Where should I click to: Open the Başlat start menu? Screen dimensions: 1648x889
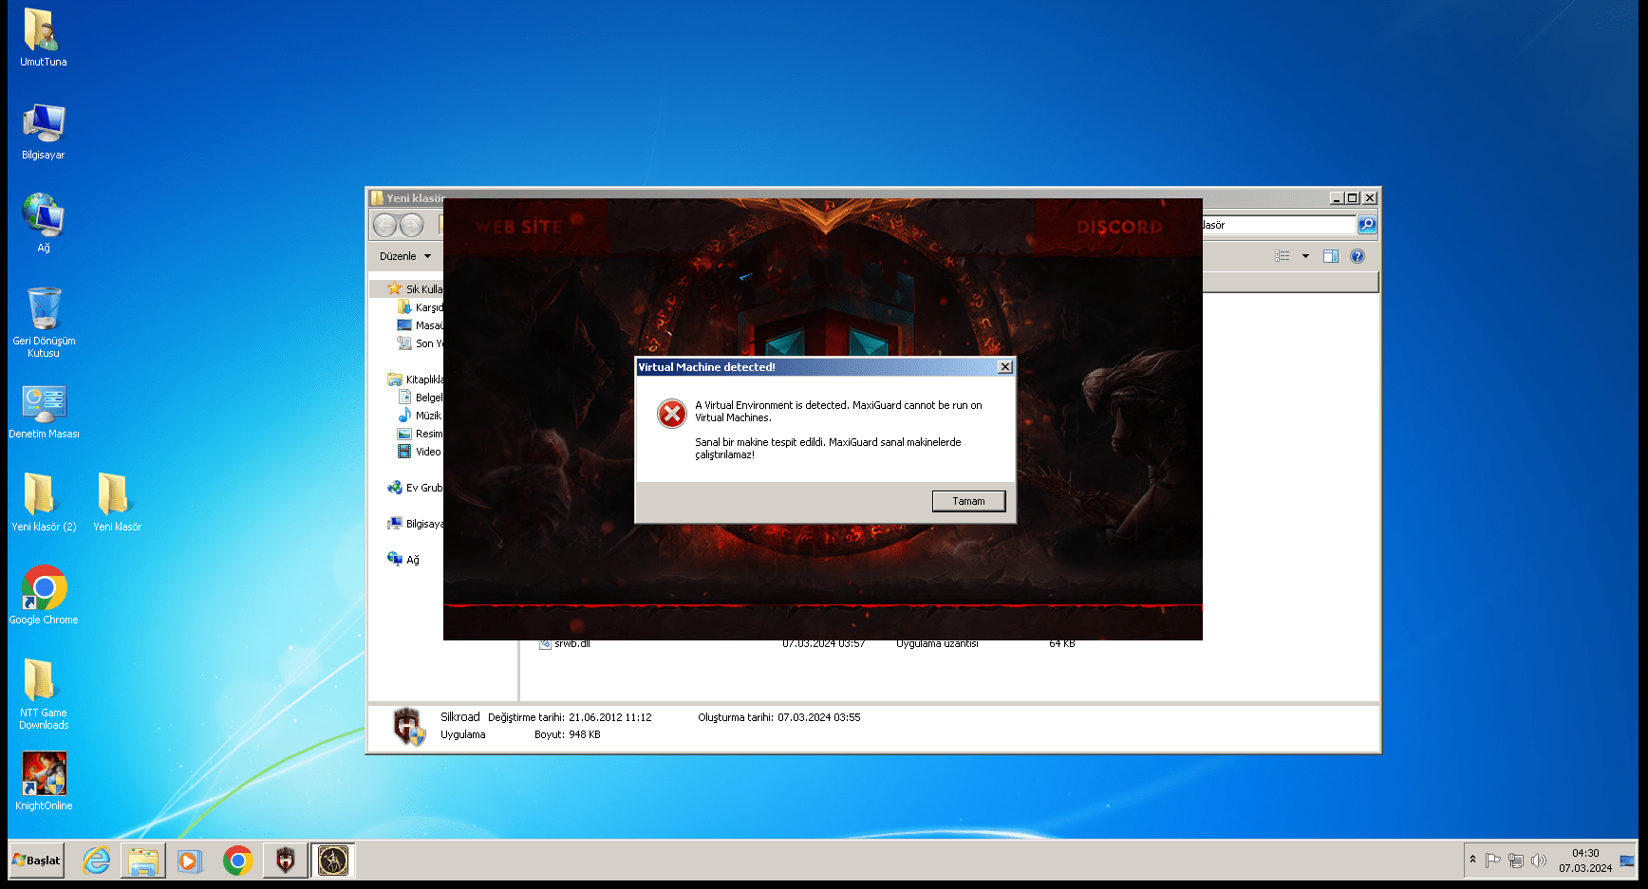[x=36, y=861]
